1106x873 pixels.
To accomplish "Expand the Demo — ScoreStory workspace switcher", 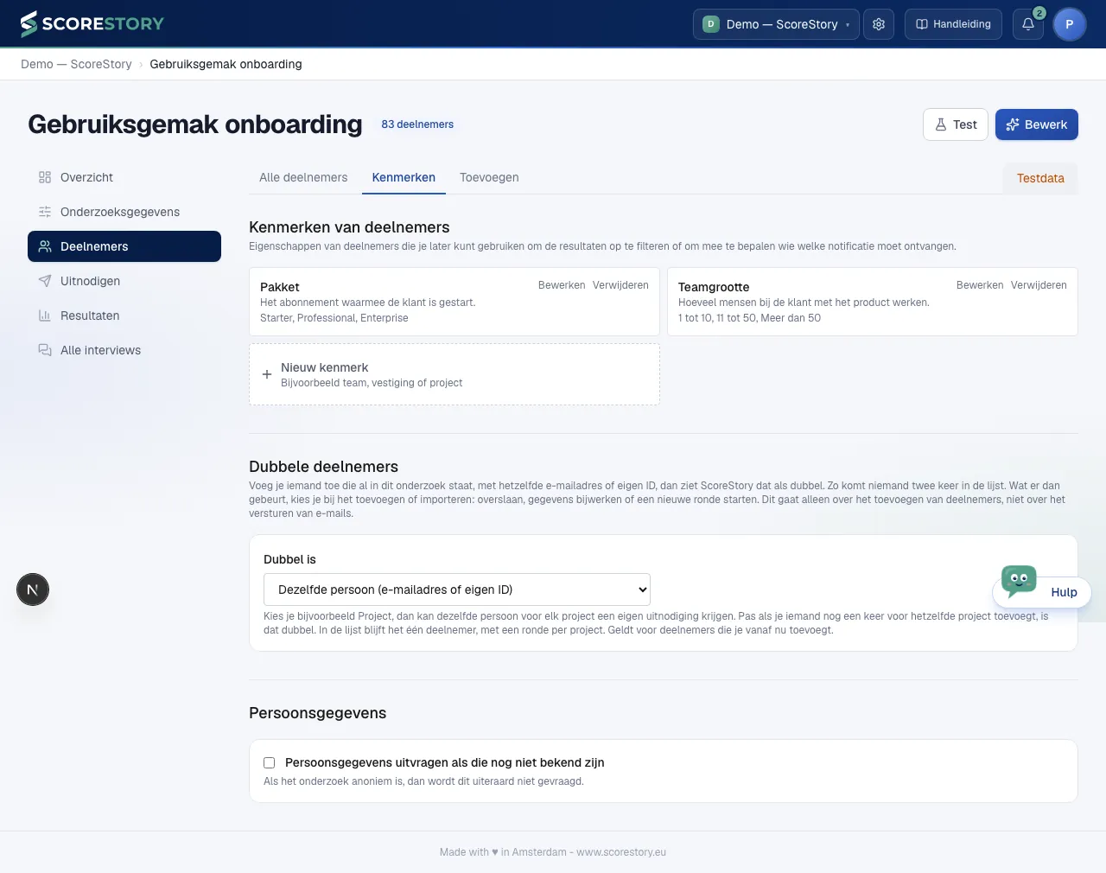I will [776, 24].
